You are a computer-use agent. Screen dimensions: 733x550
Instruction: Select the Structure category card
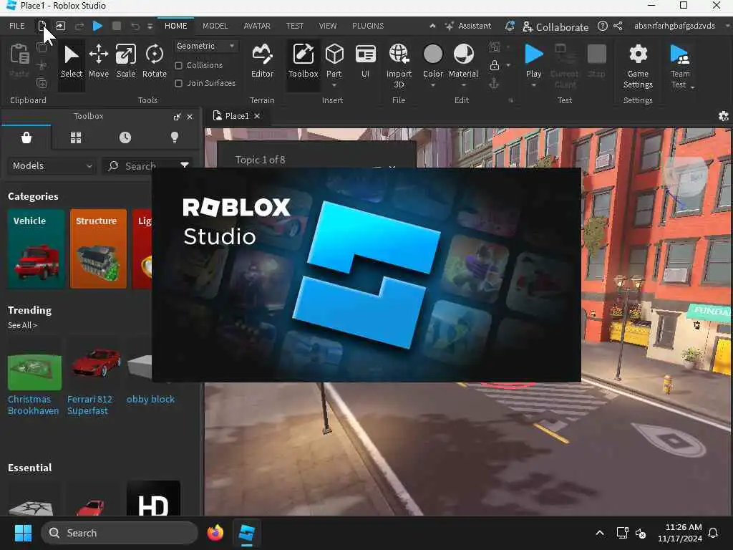click(98, 249)
